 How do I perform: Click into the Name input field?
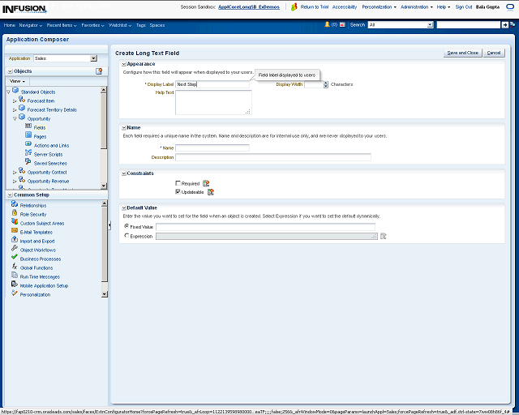pos(212,148)
